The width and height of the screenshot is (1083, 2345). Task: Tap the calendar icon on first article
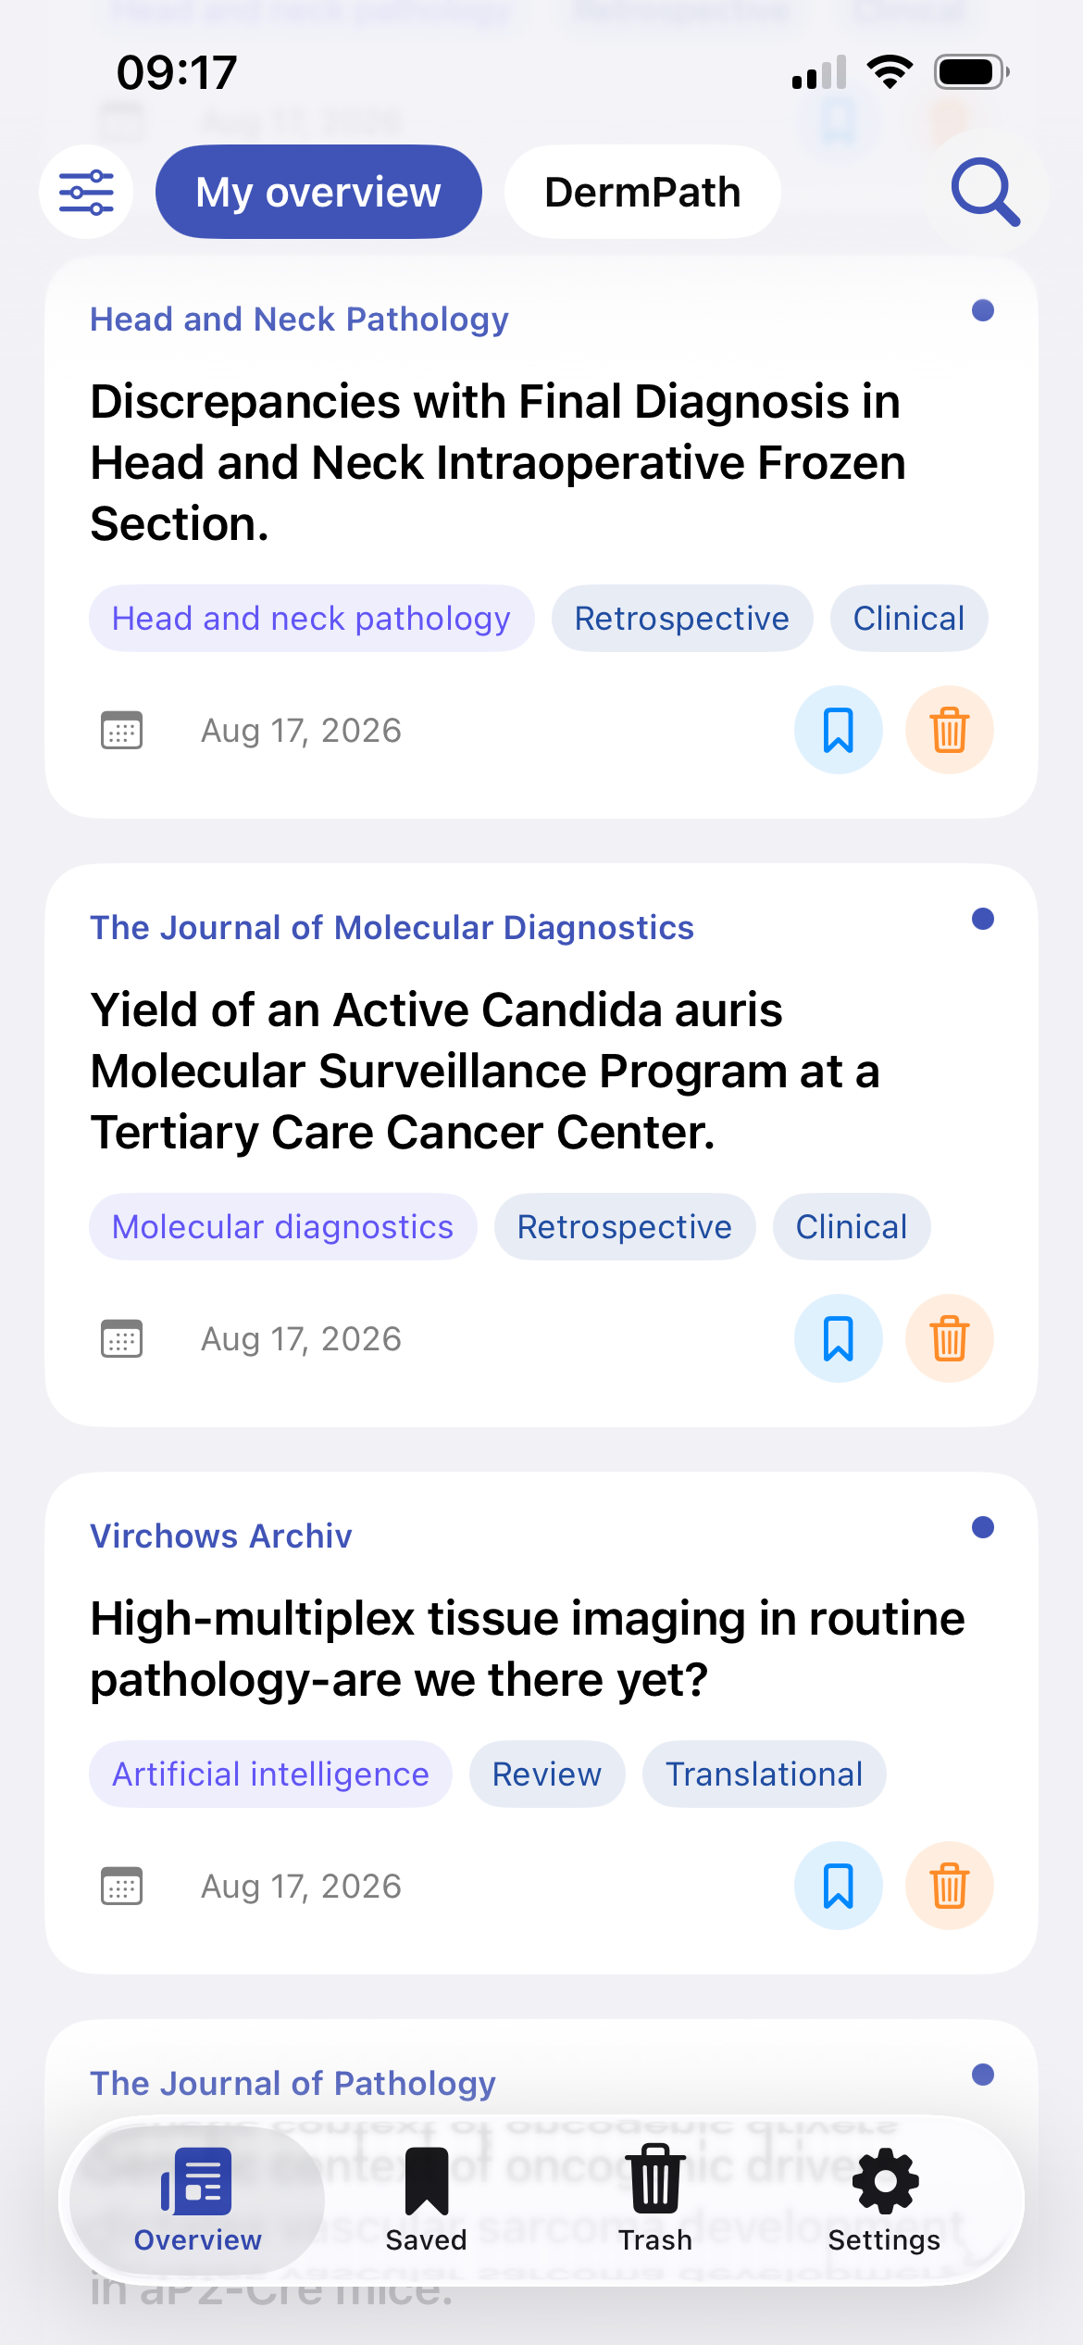click(121, 730)
